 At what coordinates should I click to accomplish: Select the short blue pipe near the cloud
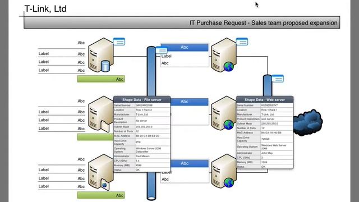[268, 85]
